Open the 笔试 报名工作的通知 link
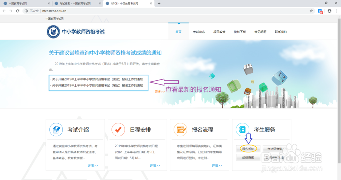Image resolution: width=341 pixels, height=180 pixels. pyautogui.click(x=98, y=86)
